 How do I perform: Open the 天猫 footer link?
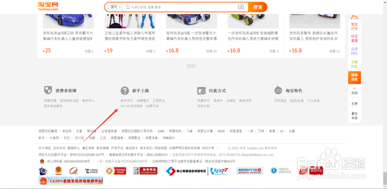(x=79, y=131)
